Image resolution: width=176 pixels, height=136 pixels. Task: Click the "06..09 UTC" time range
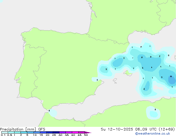coord(146,129)
